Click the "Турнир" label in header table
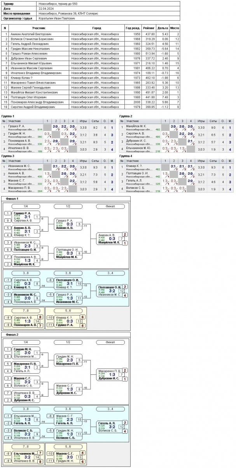 tap(9, 3)
